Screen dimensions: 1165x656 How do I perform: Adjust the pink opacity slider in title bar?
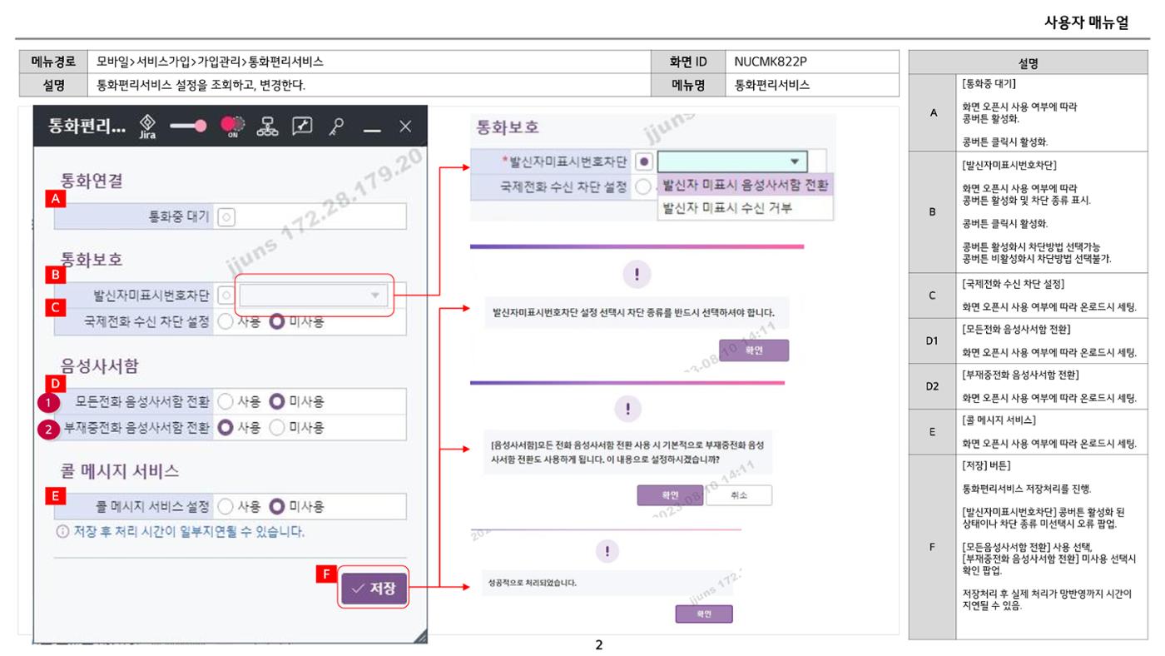(190, 126)
